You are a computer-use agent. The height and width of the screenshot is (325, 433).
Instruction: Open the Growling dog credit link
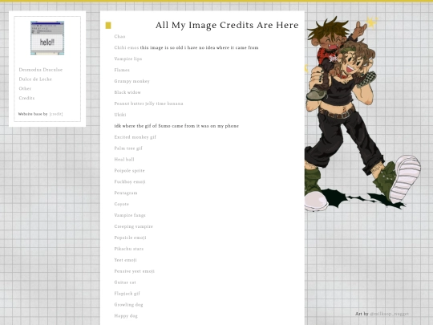(x=128, y=305)
